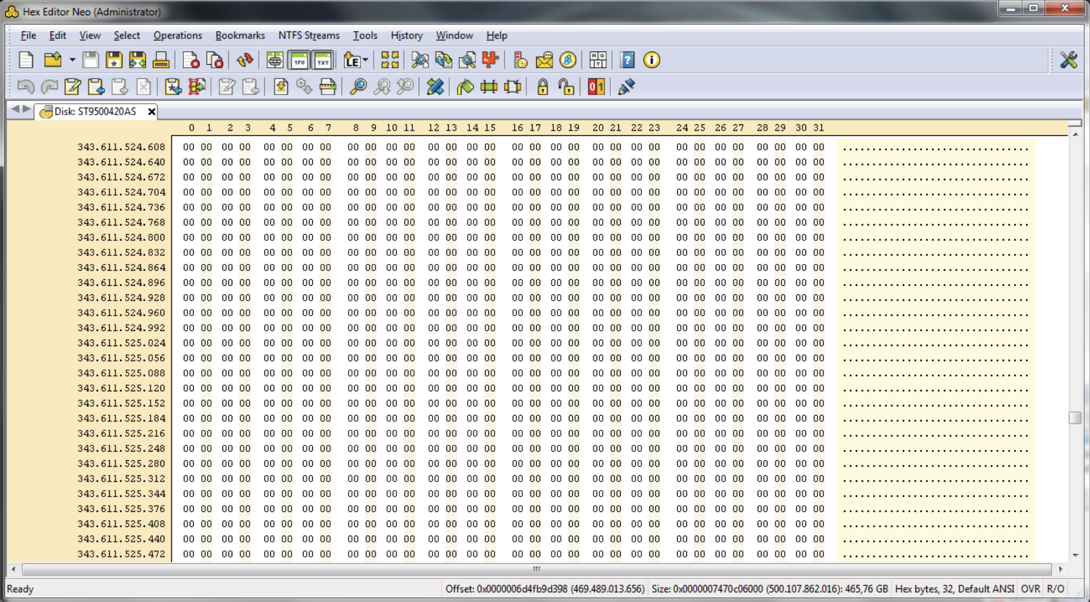Expand the Open file dropdown arrow
1090x602 pixels.
(72, 60)
